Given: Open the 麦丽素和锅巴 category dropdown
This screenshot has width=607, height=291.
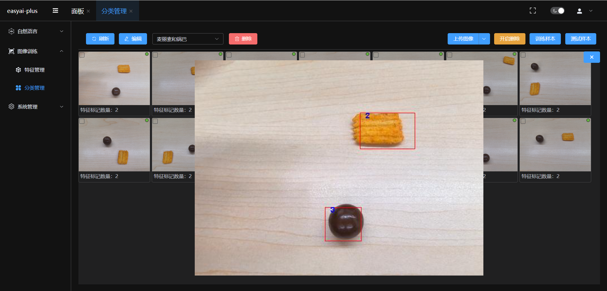Looking at the screenshot, I should (x=188, y=39).
